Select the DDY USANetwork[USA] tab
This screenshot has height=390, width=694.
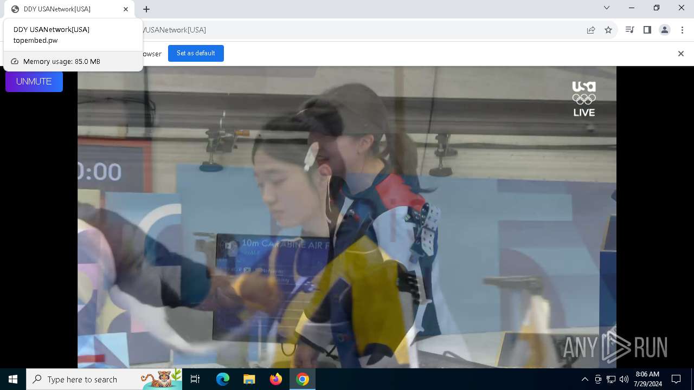pos(69,9)
